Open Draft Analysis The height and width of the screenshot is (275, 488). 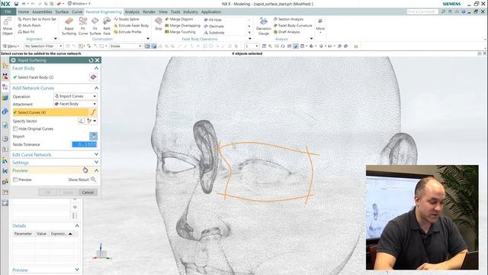287,32
